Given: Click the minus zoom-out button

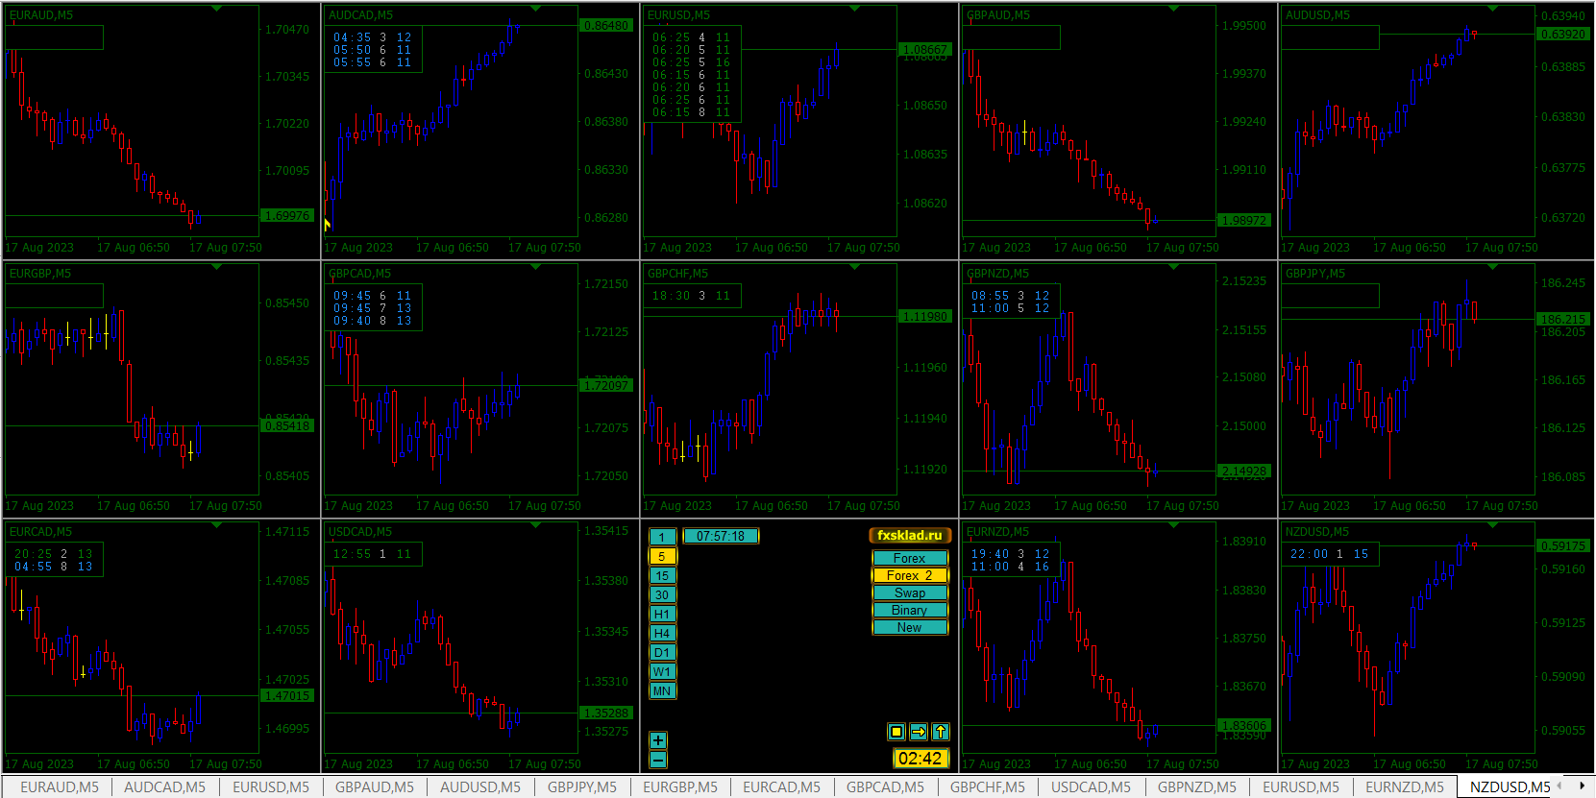Looking at the screenshot, I should [x=658, y=760].
